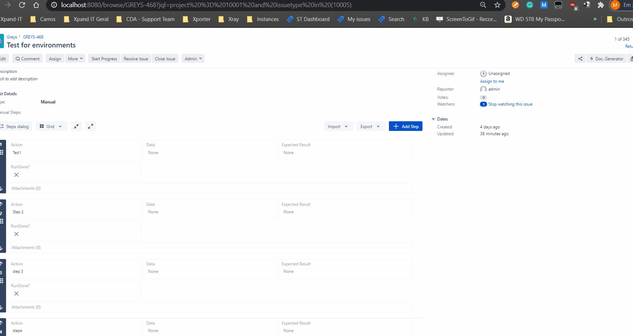Open the uBlock Origin extension icon

[x=573, y=5]
